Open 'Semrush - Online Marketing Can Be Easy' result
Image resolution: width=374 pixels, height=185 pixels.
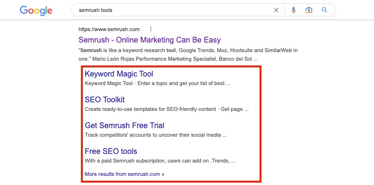pyautogui.click(x=149, y=40)
